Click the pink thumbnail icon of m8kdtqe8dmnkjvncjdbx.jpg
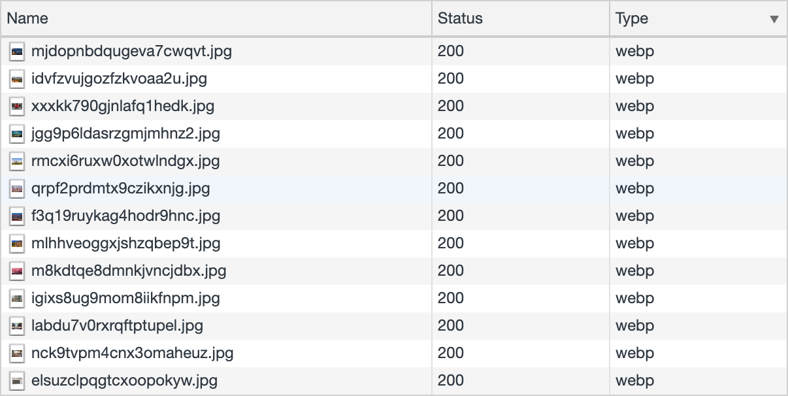Image resolution: width=788 pixels, height=396 pixels. [17, 271]
